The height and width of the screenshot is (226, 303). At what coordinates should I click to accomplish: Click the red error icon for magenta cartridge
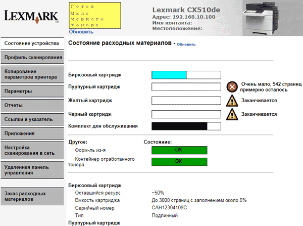point(232,86)
